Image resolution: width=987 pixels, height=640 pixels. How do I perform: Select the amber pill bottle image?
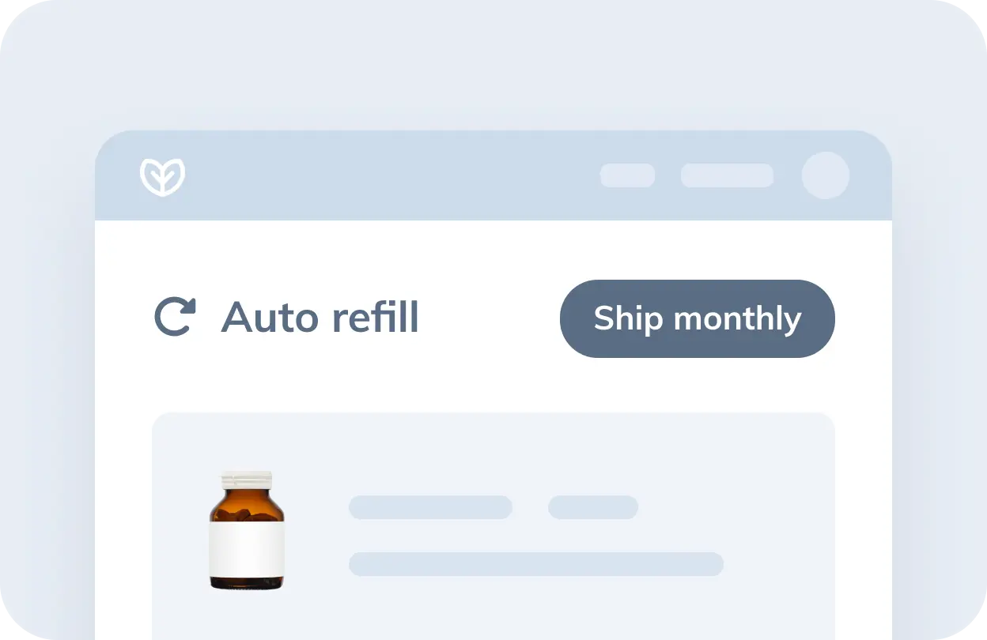[247, 531]
